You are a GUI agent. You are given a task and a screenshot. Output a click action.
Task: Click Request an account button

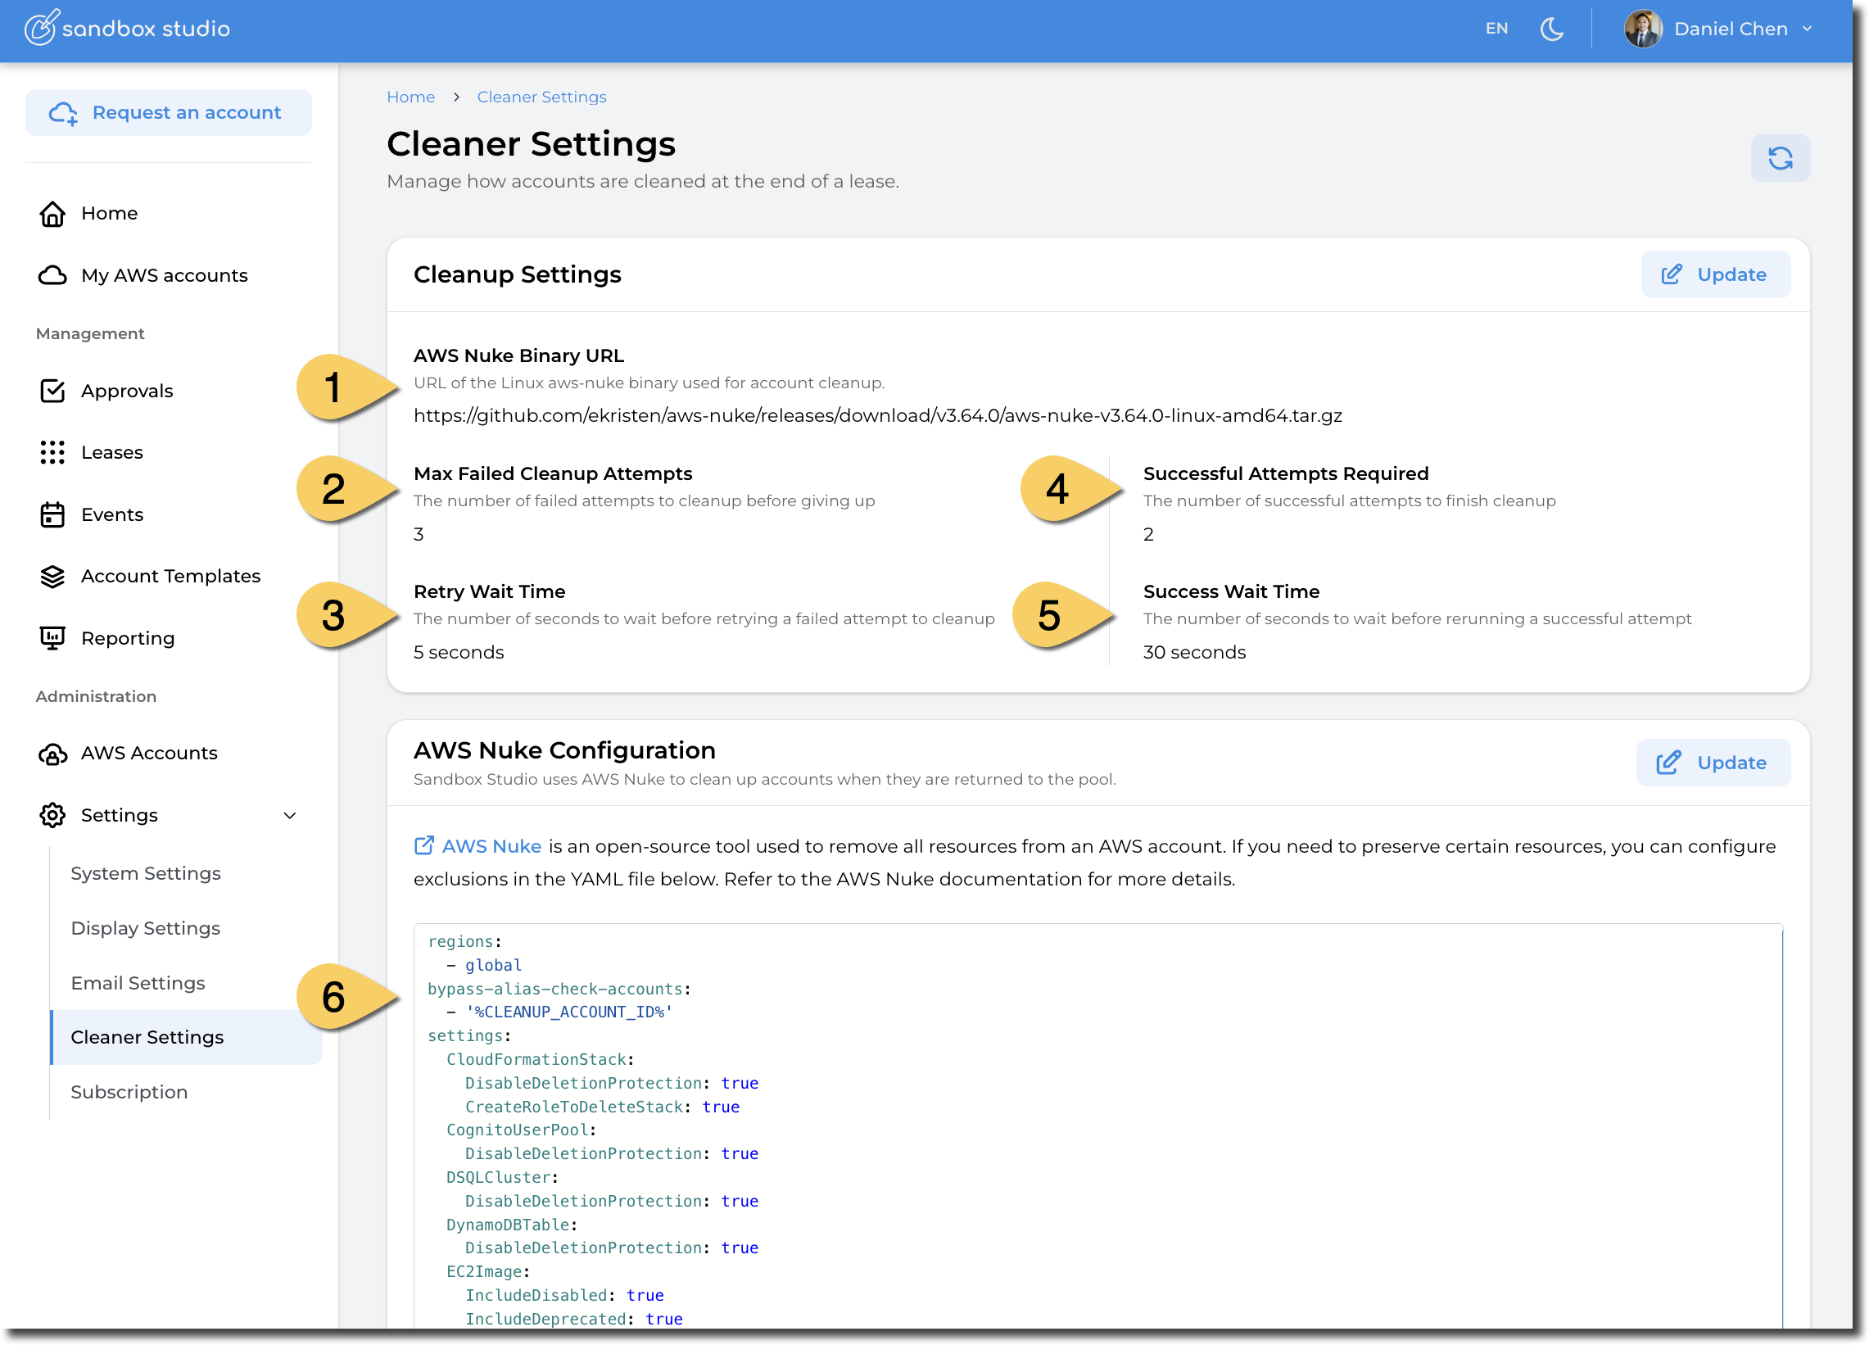point(169,113)
